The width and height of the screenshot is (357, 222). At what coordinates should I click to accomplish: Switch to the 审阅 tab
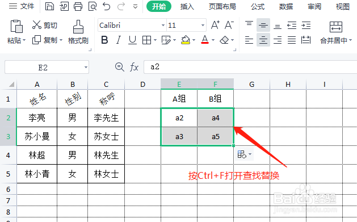[314, 6]
